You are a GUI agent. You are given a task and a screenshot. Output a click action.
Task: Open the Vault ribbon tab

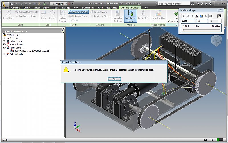[101, 8]
